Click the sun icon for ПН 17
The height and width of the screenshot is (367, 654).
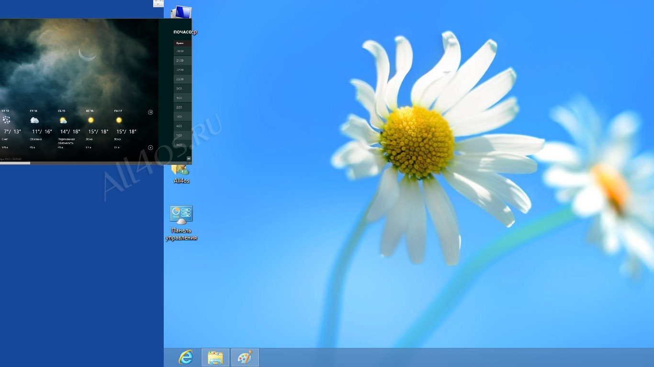[119, 120]
